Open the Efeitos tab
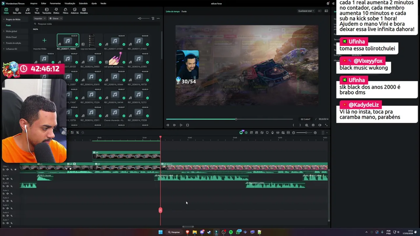420x236 pixels. pyautogui.click(x=56, y=11)
